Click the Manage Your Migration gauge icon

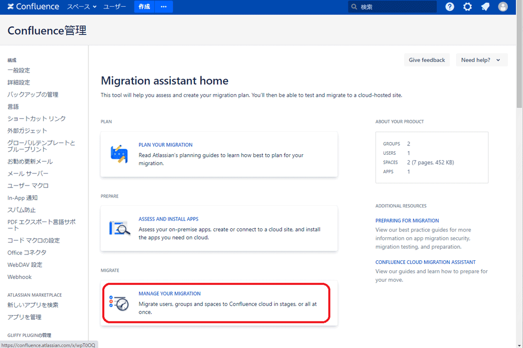[x=119, y=303]
